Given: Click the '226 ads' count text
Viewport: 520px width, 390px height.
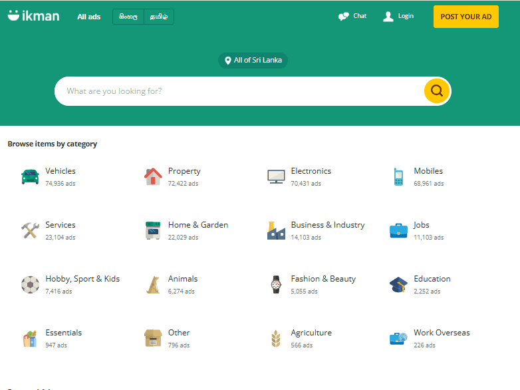Looking at the screenshot, I should pyautogui.click(x=424, y=345).
